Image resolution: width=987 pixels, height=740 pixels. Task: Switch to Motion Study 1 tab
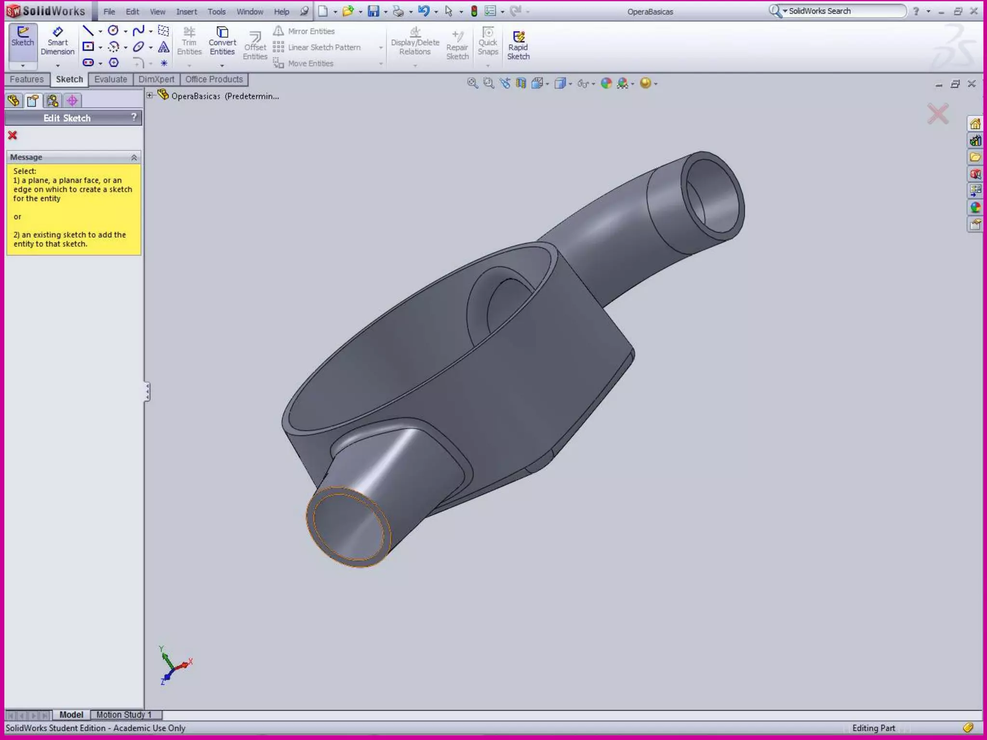124,714
